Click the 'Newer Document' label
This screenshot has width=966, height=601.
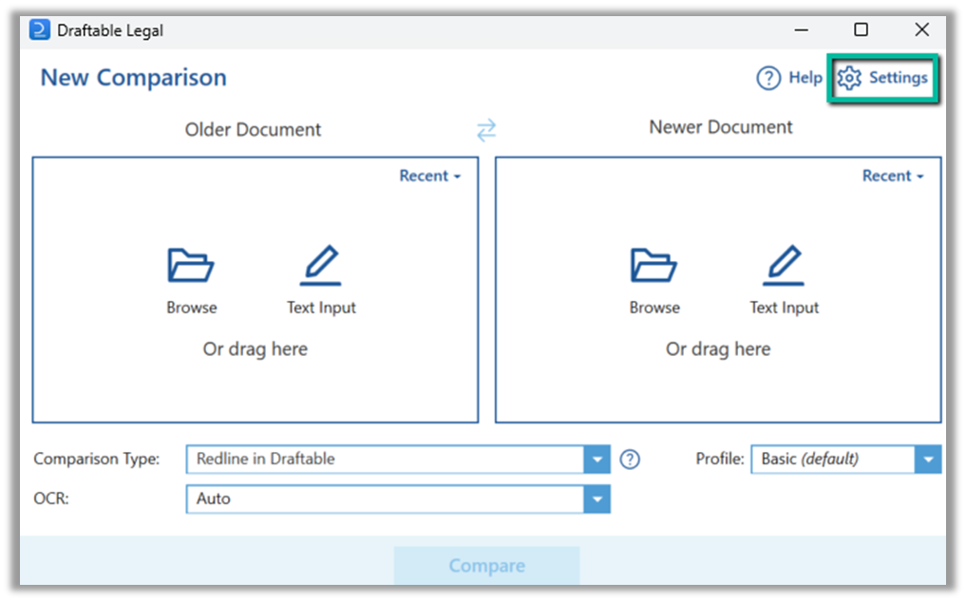pyautogui.click(x=721, y=127)
